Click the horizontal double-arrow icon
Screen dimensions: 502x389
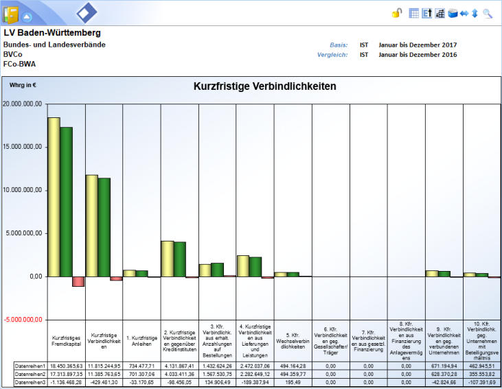tap(464, 13)
